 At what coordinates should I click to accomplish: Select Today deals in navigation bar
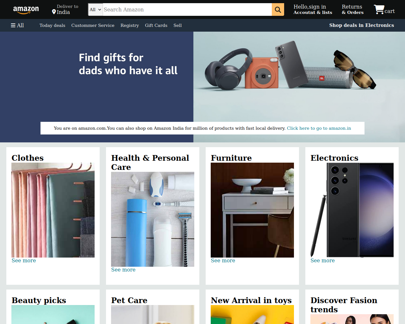[52, 25]
